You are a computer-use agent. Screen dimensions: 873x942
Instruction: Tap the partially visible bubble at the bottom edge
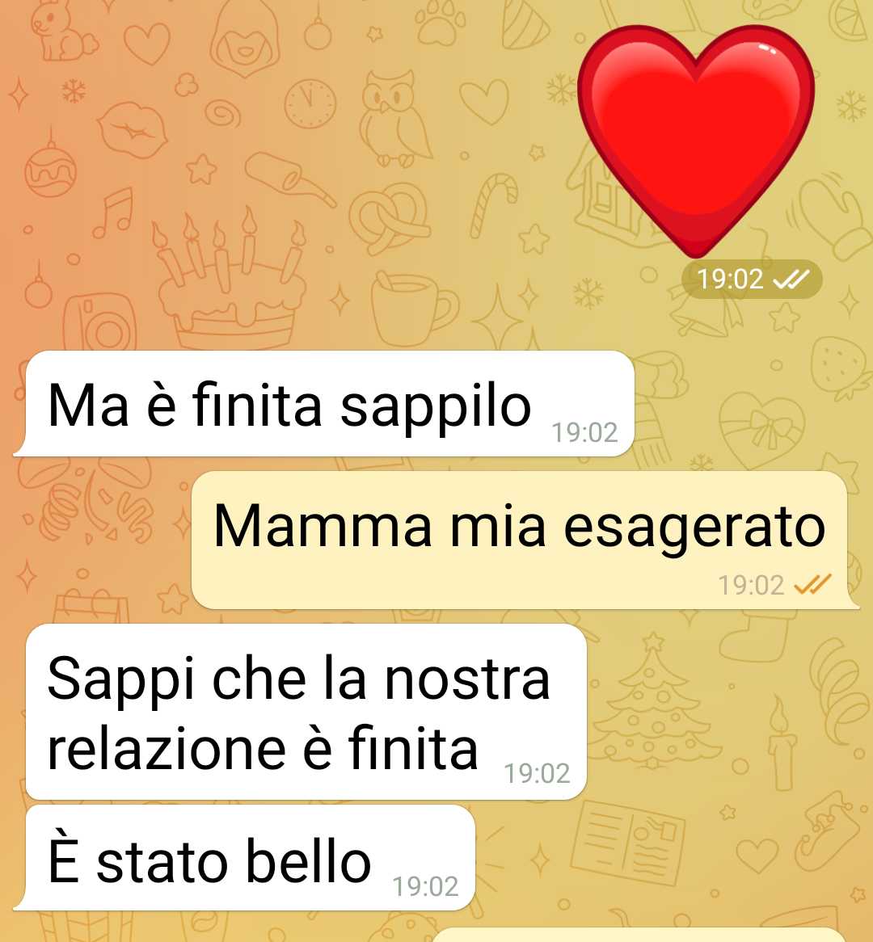(640, 935)
